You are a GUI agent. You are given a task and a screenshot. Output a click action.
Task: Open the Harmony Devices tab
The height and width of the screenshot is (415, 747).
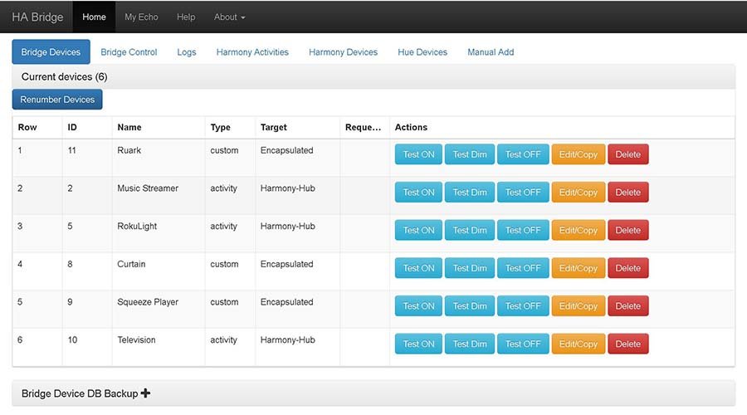343,51
